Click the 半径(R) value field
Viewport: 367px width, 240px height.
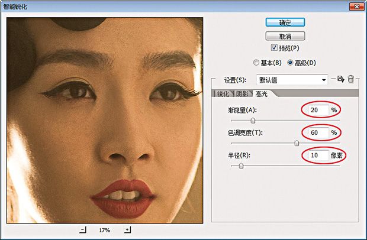(318, 155)
